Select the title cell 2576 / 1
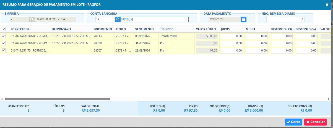Screen dimensions: 333x128 pyautogui.click(x=124, y=36)
